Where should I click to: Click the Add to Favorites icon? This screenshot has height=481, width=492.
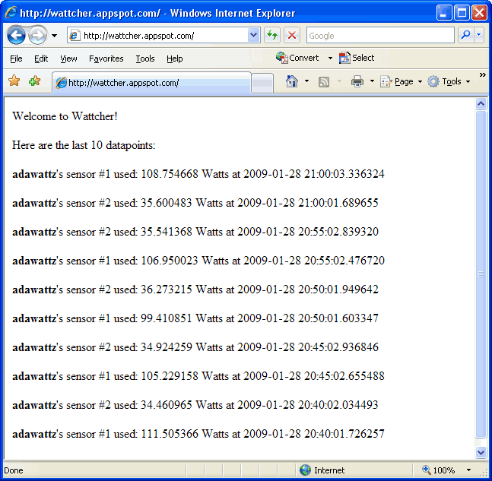[x=34, y=81]
